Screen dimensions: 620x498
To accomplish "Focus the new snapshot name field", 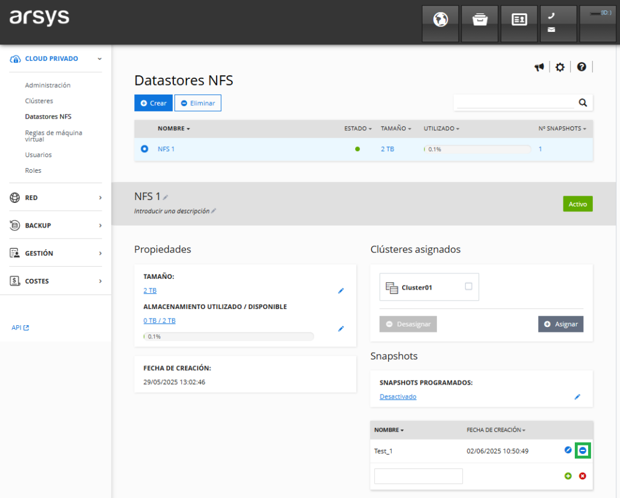I will pyautogui.click(x=418, y=476).
